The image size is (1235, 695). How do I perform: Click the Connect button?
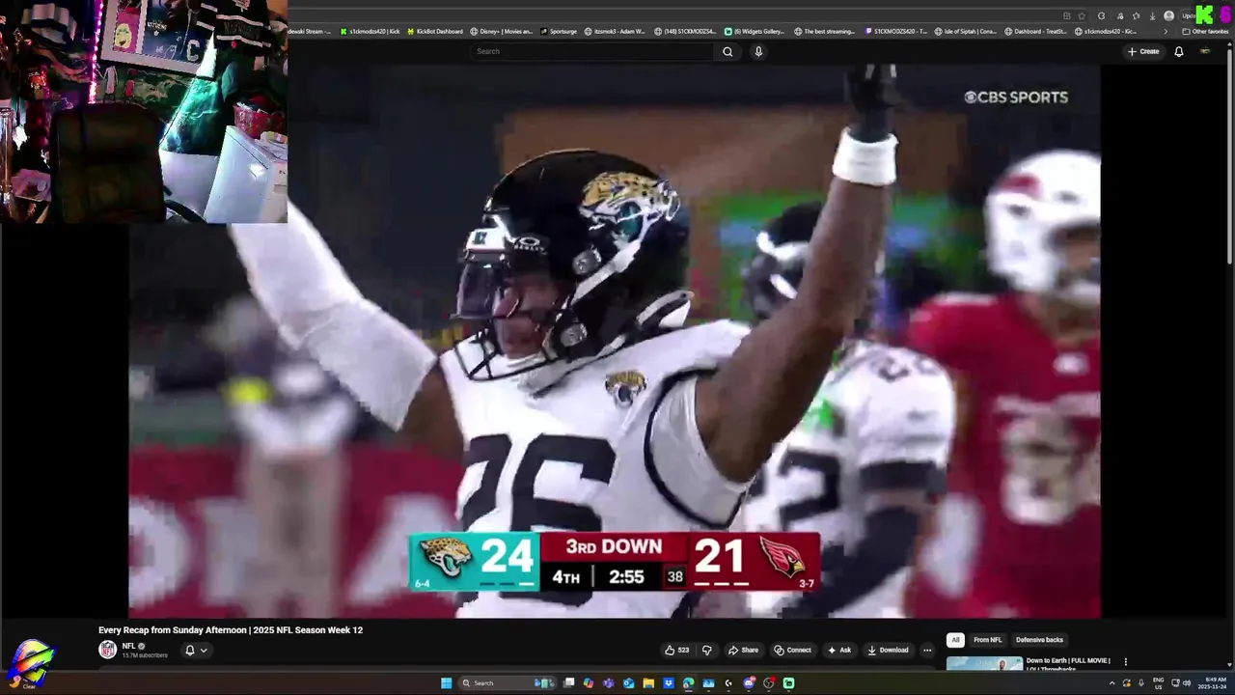tap(792, 650)
